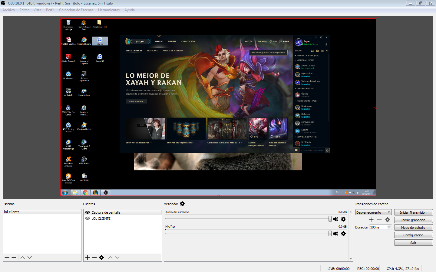Screen dimensions: 436x272
Task: Select the lol cliente scene
Action: (x=42, y=212)
